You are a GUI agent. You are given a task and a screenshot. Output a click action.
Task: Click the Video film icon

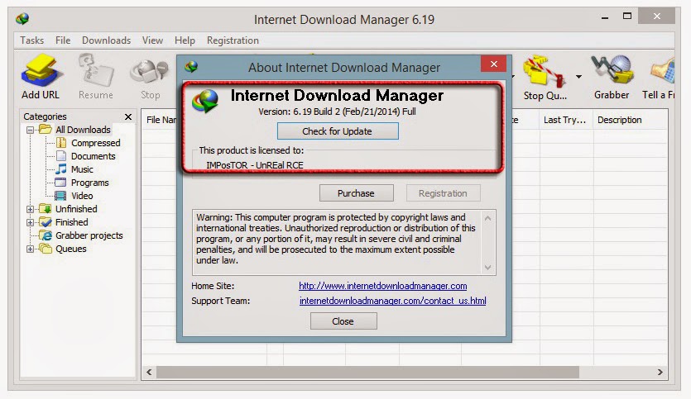[60, 195]
